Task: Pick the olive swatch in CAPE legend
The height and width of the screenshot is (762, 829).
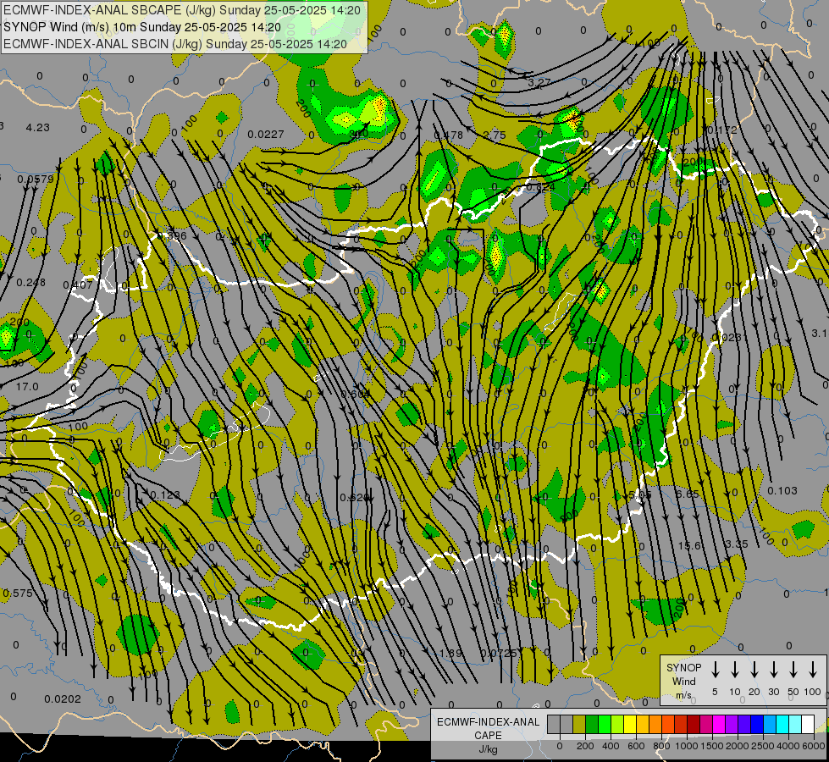Action: [579, 725]
